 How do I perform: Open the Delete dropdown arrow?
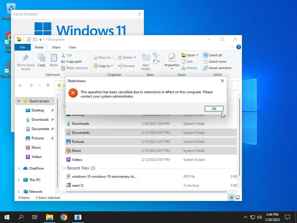point(135,57)
